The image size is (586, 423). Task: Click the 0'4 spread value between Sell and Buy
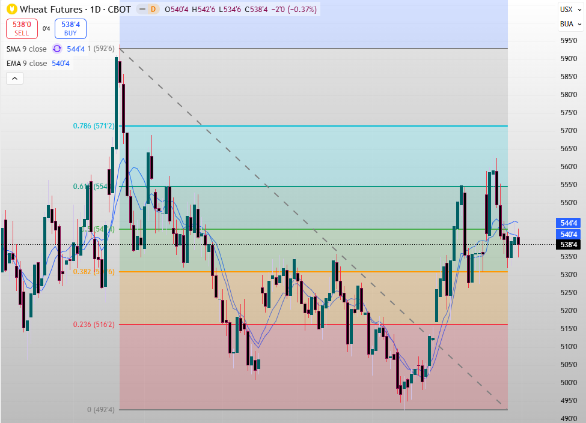click(x=46, y=28)
